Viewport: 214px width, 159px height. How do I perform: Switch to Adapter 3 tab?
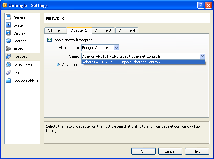click(x=103, y=31)
